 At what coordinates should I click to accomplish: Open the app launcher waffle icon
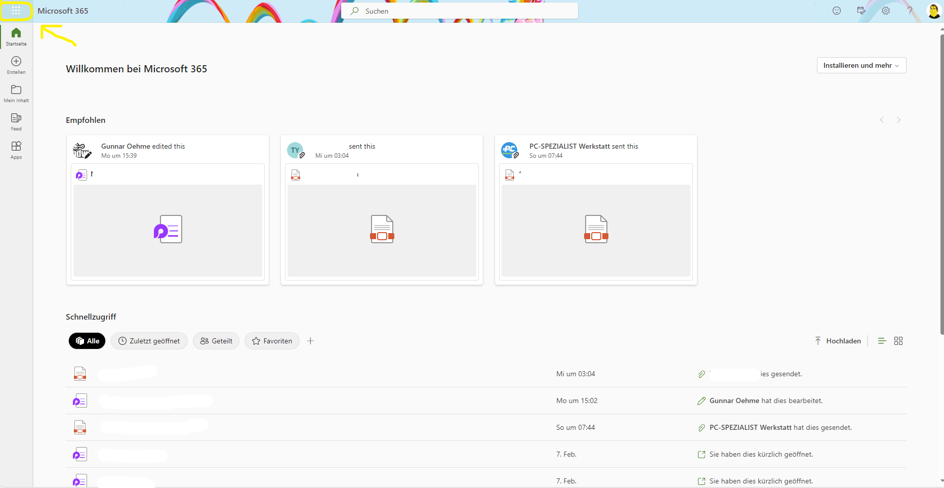point(16,11)
